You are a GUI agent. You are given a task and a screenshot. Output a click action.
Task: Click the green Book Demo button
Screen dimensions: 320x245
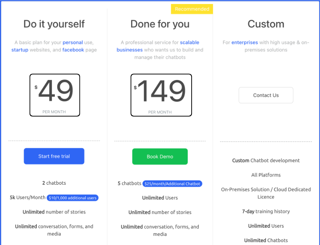pos(160,156)
